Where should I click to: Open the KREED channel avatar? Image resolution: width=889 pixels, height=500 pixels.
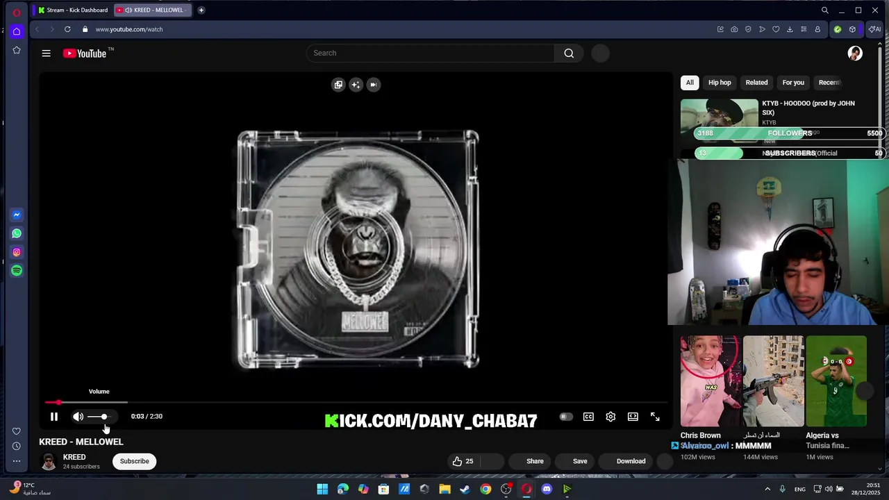click(x=49, y=462)
